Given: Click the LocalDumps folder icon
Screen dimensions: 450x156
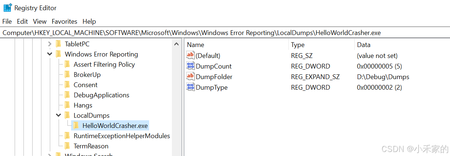Looking at the screenshot, I should tap(67, 116).
